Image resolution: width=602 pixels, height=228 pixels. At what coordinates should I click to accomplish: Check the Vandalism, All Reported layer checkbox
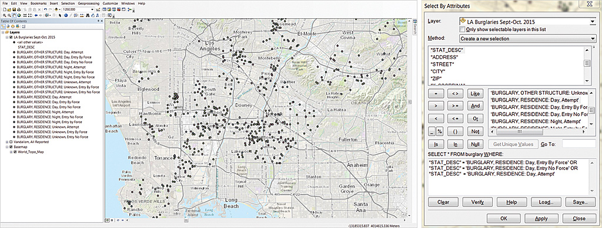[x=11, y=142]
